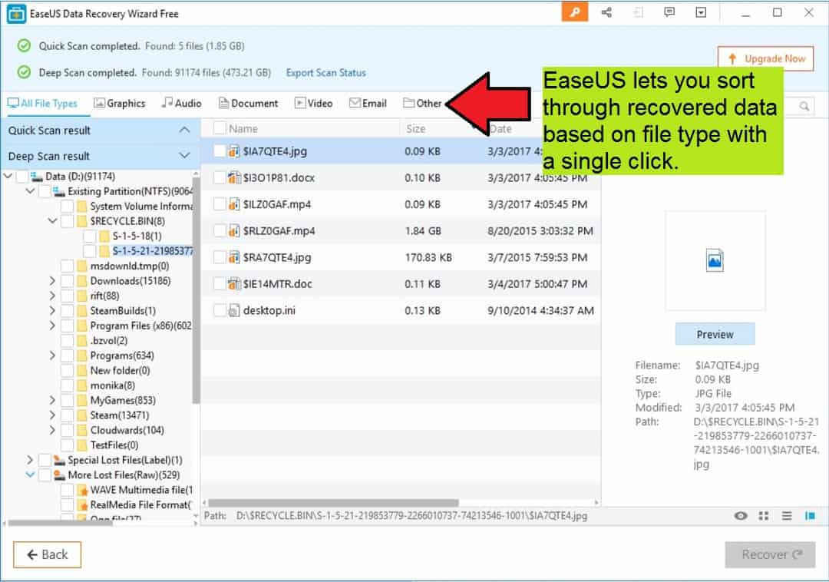Click the desktop.ini file icon

pos(233,310)
